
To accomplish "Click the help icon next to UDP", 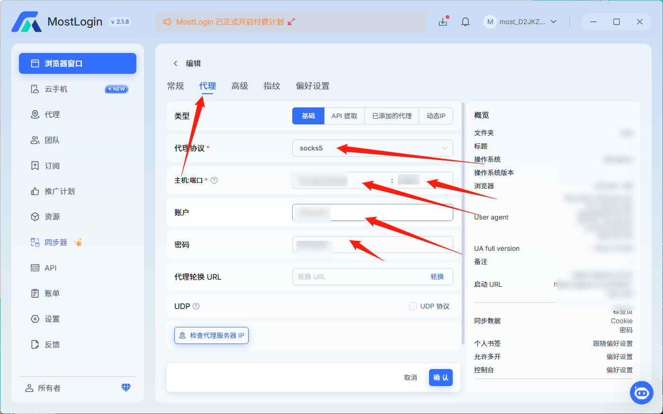I will [196, 306].
